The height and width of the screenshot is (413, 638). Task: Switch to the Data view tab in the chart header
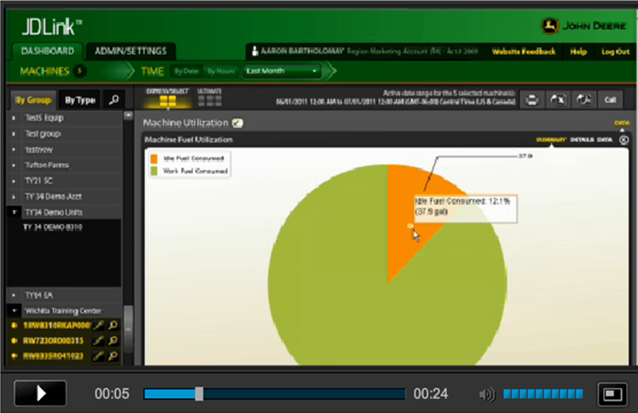click(x=604, y=140)
